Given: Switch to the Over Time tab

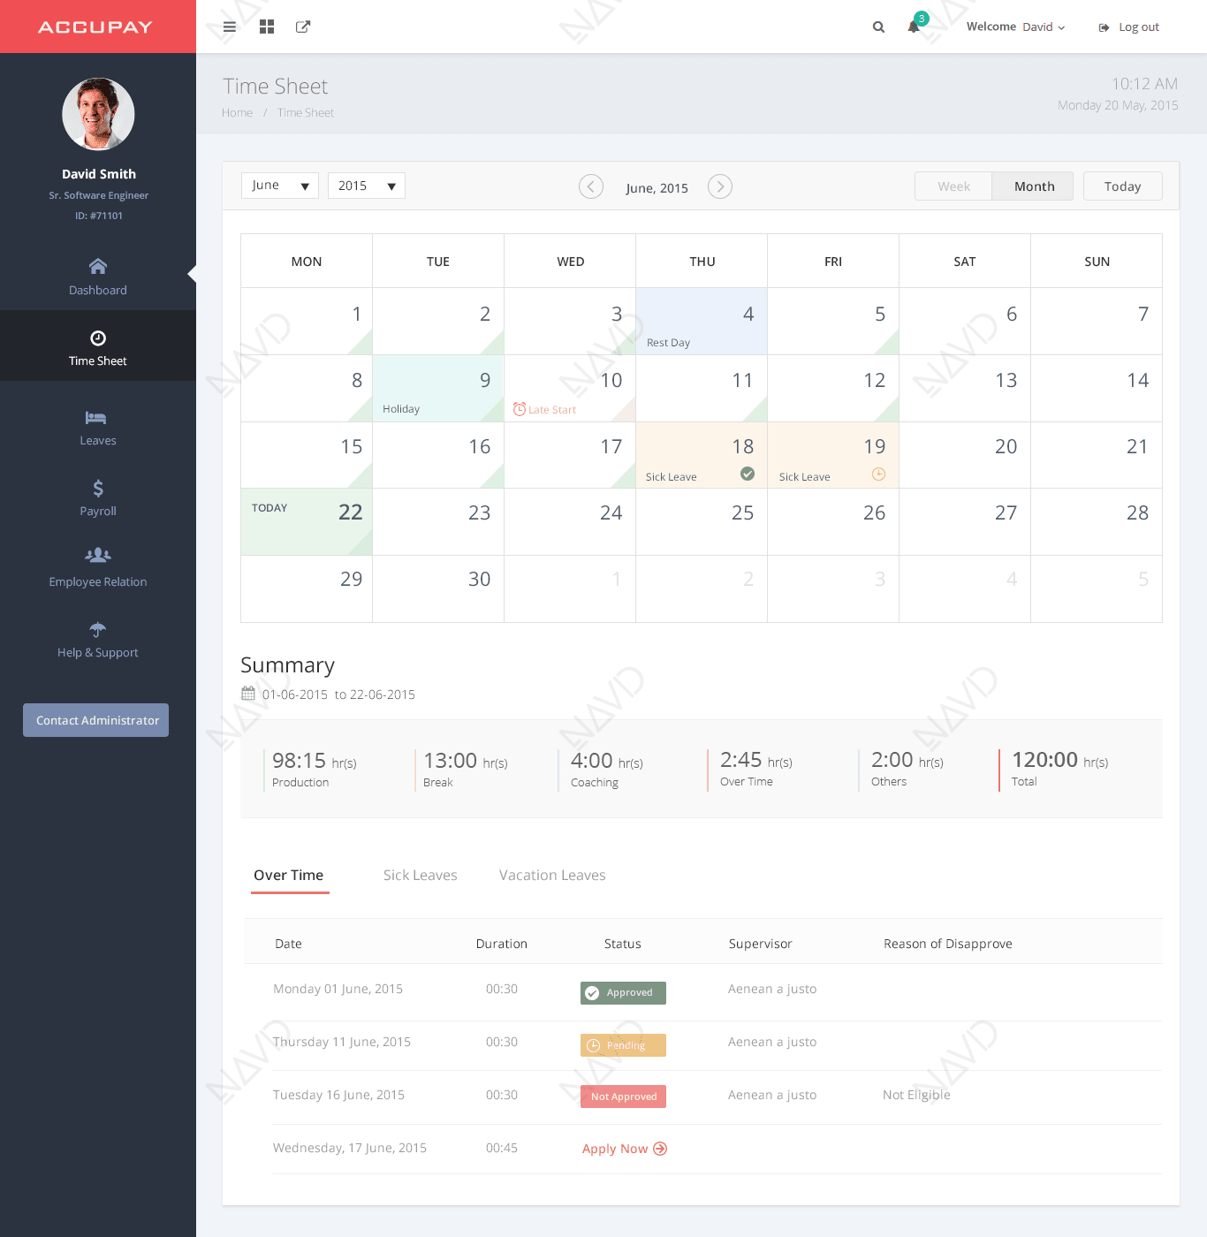Looking at the screenshot, I should pos(289,876).
